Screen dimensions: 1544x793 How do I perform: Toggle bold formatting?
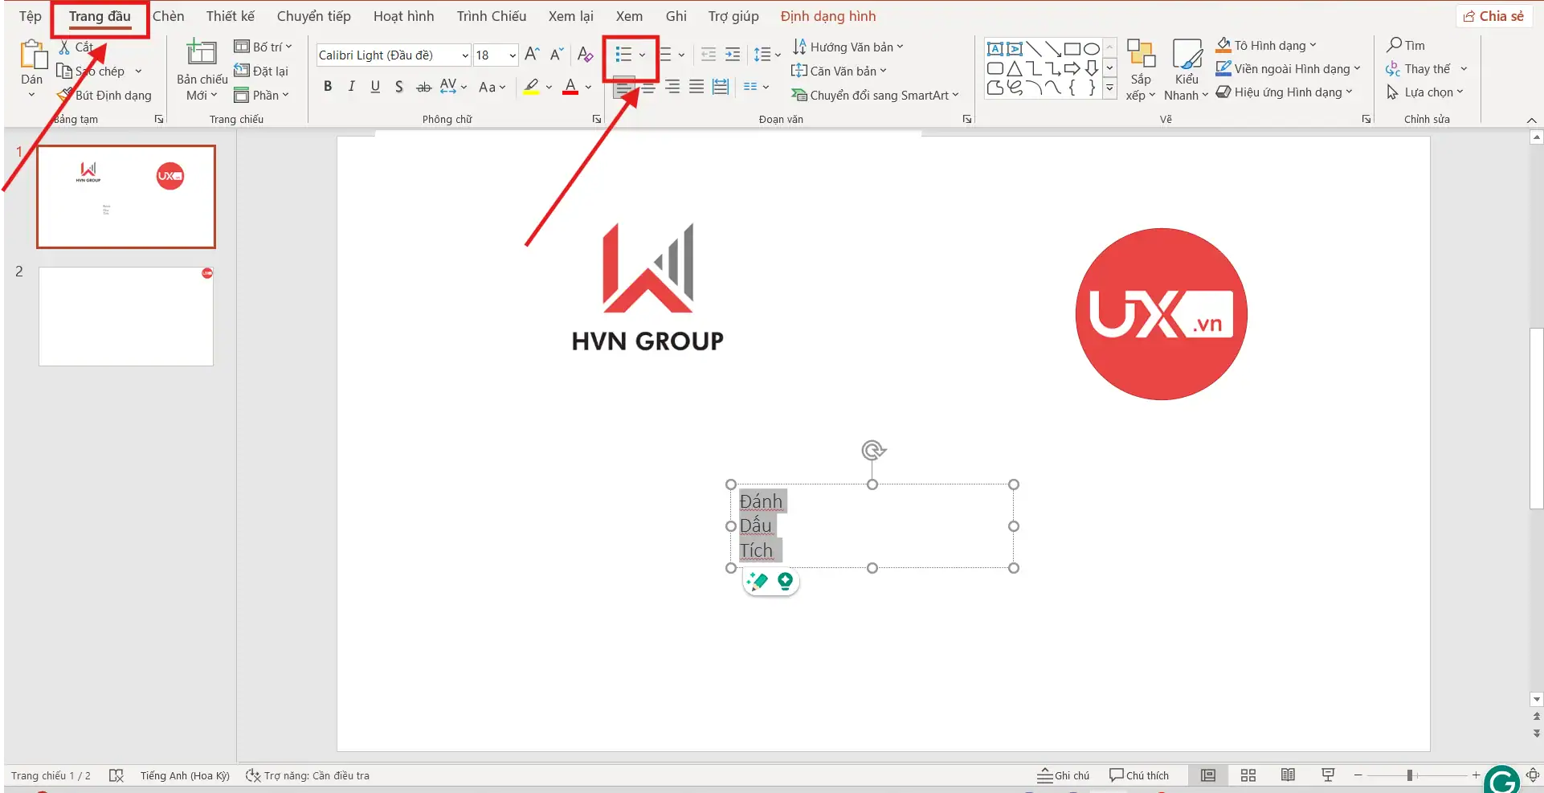pyautogui.click(x=328, y=87)
